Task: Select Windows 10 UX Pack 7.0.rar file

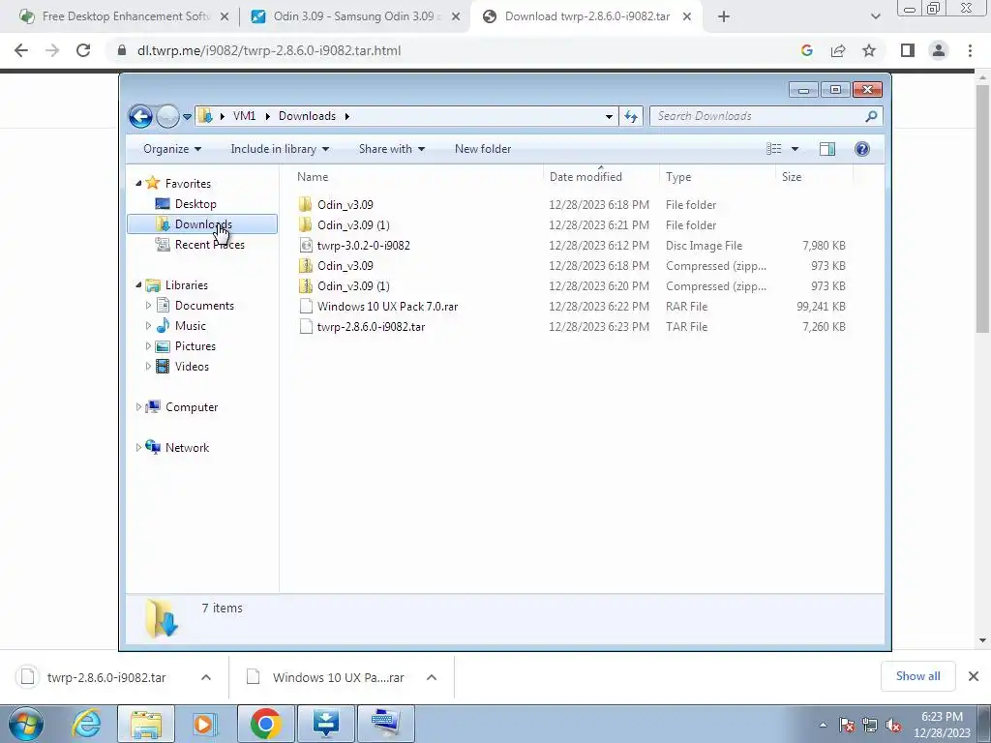Action: pos(387,307)
